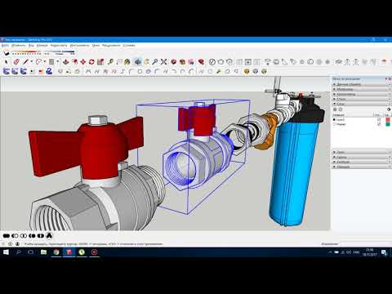392x294 pixels.
Task: Choose the Line pencil tool
Action: pyautogui.click(x=25, y=62)
